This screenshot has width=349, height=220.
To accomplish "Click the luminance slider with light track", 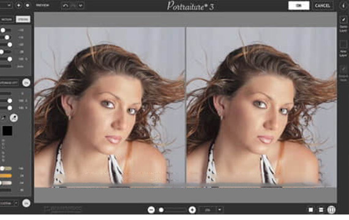I will point(6,183).
